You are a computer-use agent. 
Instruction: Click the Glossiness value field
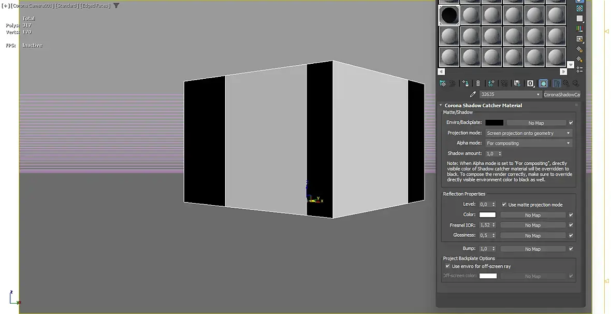[x=485, y=236]
